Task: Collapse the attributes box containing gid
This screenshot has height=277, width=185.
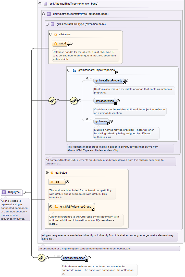Action: (47, 173)
